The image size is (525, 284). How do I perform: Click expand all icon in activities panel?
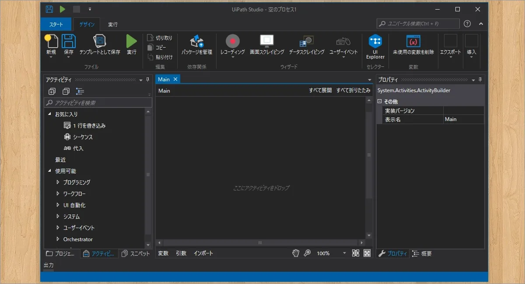52,91
